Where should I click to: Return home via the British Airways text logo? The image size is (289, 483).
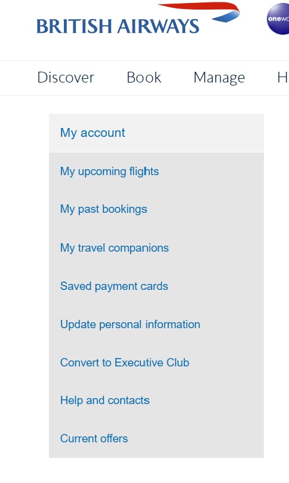[118, 26]
